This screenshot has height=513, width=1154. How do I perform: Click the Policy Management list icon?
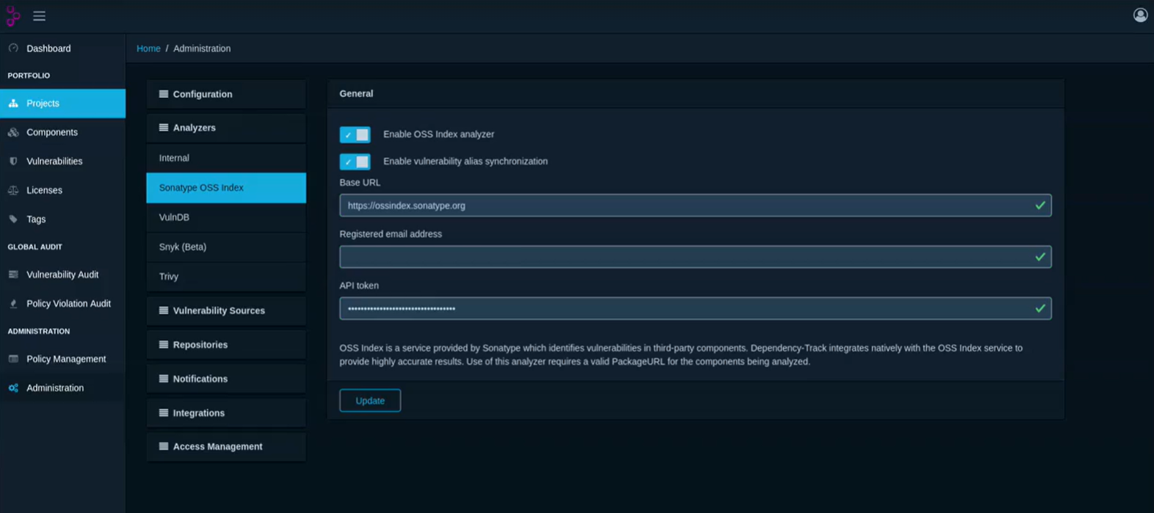tap(13, 359)
